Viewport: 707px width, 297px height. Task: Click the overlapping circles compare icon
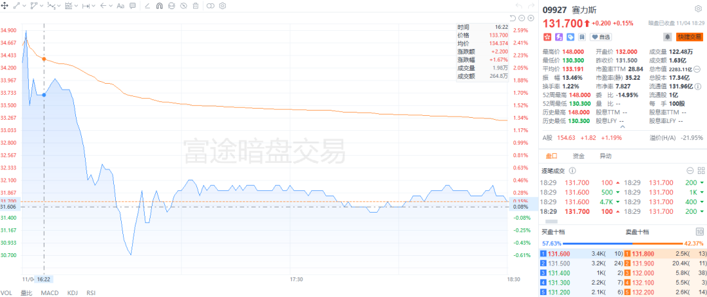tap(211, 6)
